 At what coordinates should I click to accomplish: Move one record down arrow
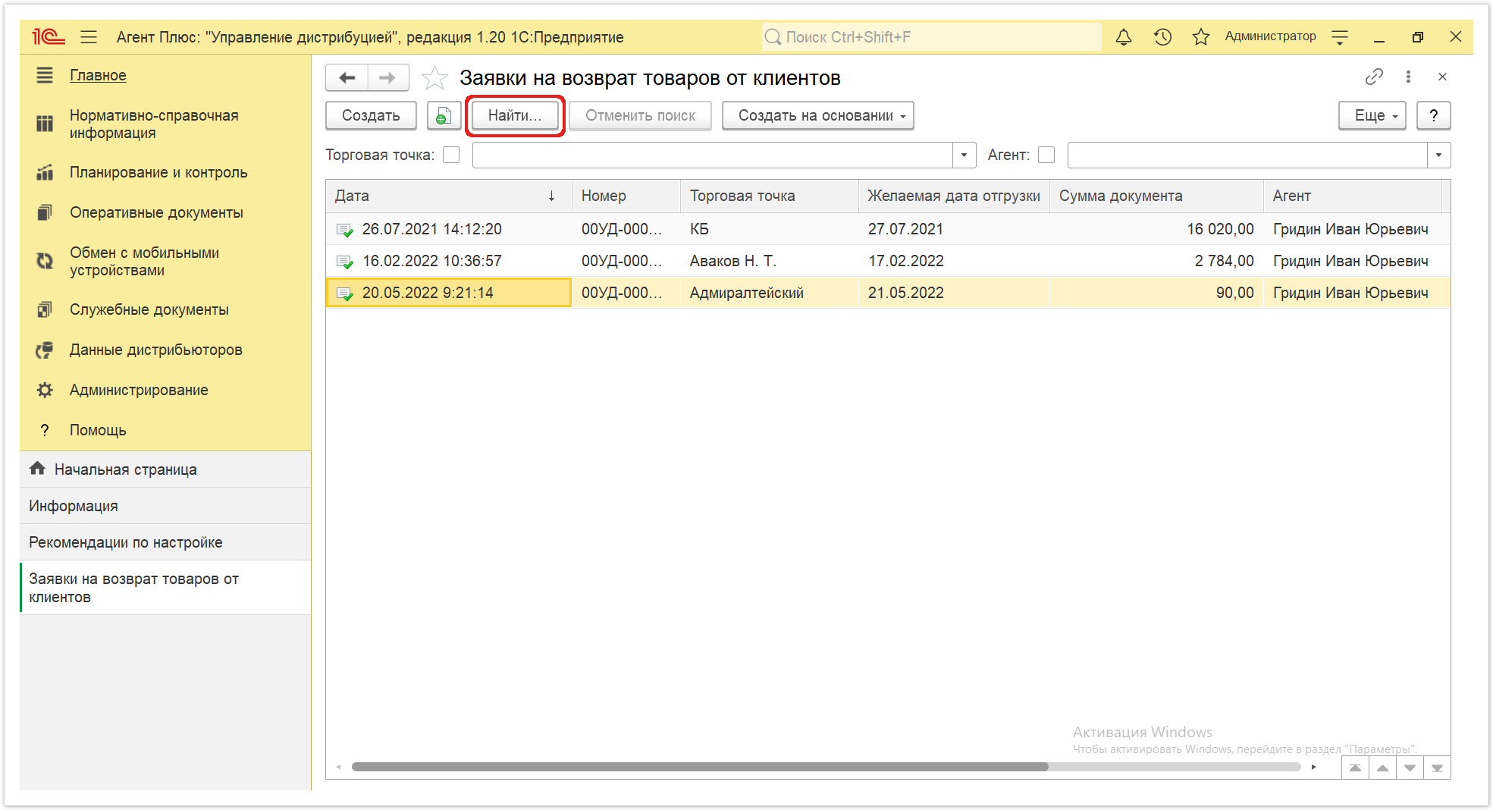coord(1410,768)
